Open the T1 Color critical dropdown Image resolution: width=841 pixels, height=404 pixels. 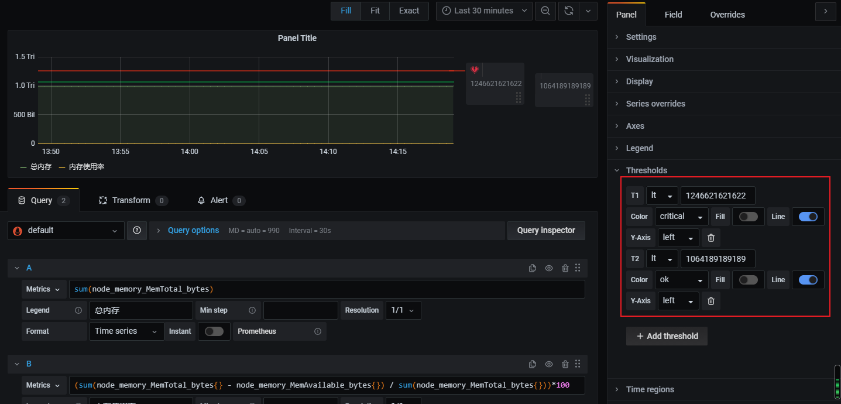tap(681, 217)
